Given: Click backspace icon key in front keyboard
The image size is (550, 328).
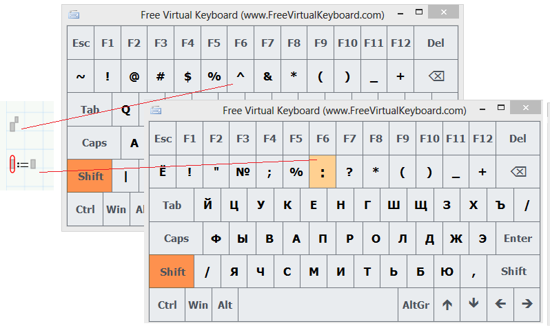Looking at the screenshot, I should (518, 172).
